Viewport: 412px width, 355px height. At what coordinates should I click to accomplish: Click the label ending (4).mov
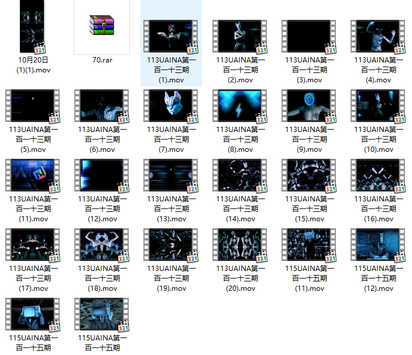379,70
